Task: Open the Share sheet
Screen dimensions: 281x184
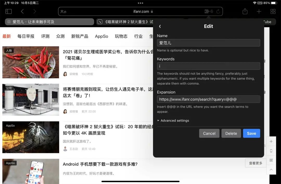Action: pyautogui.click(x=245, y=11)
